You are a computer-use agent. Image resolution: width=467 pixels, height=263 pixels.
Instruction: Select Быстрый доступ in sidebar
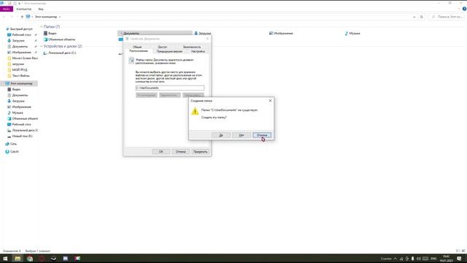20,29
